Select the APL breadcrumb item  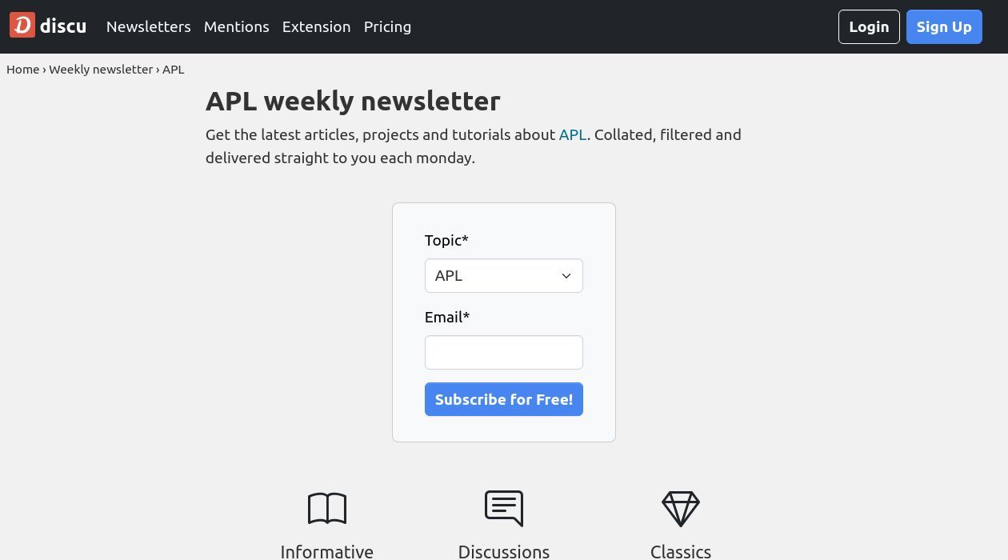click(x=174, y=70)
